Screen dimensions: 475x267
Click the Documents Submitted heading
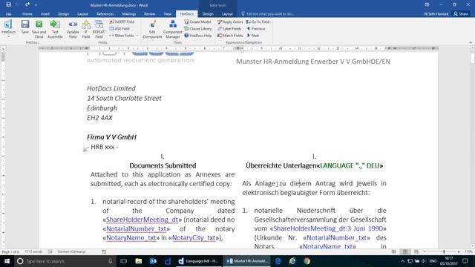tap(163, 165)
